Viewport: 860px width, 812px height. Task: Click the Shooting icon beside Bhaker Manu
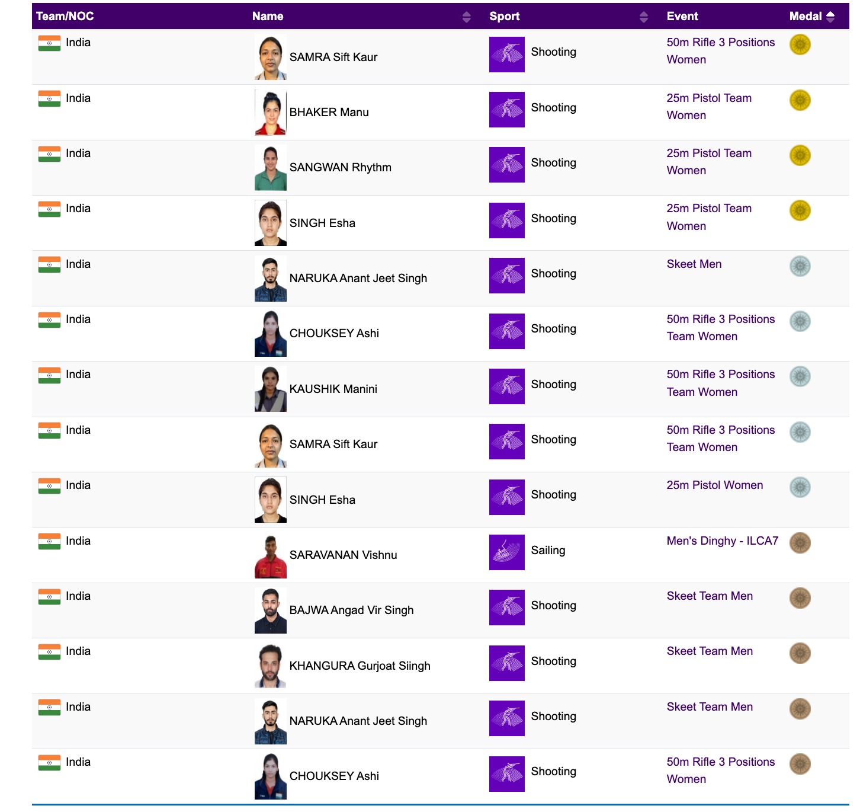[x=506, y=110]
